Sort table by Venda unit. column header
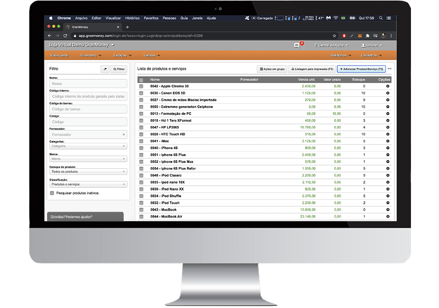This screenshot has height=308, width=439. coord(306,79)
